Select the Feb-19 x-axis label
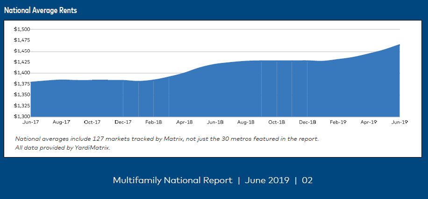The width and height of the screenshot is (428, 199). point(338,122)
